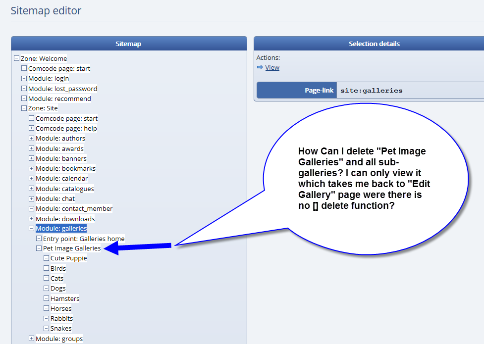Open the View action link
This screenshot has width=484, height=344.
click(272, 68)
